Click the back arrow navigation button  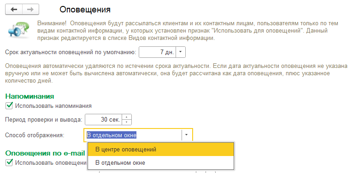click(x=14, y=10)
